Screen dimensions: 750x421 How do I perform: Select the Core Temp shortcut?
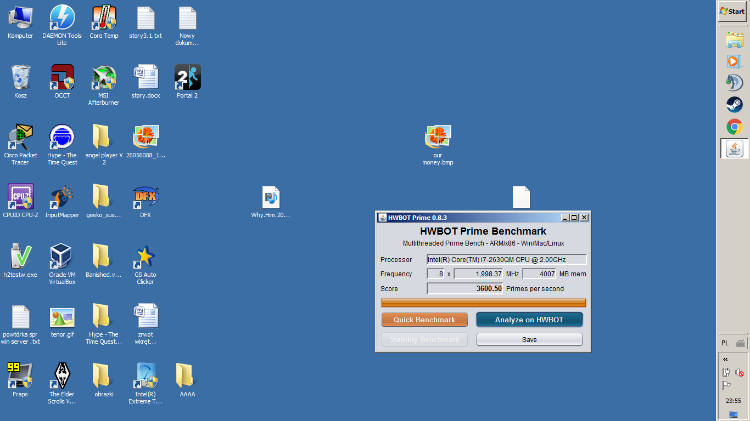click(x=104, y=23)
